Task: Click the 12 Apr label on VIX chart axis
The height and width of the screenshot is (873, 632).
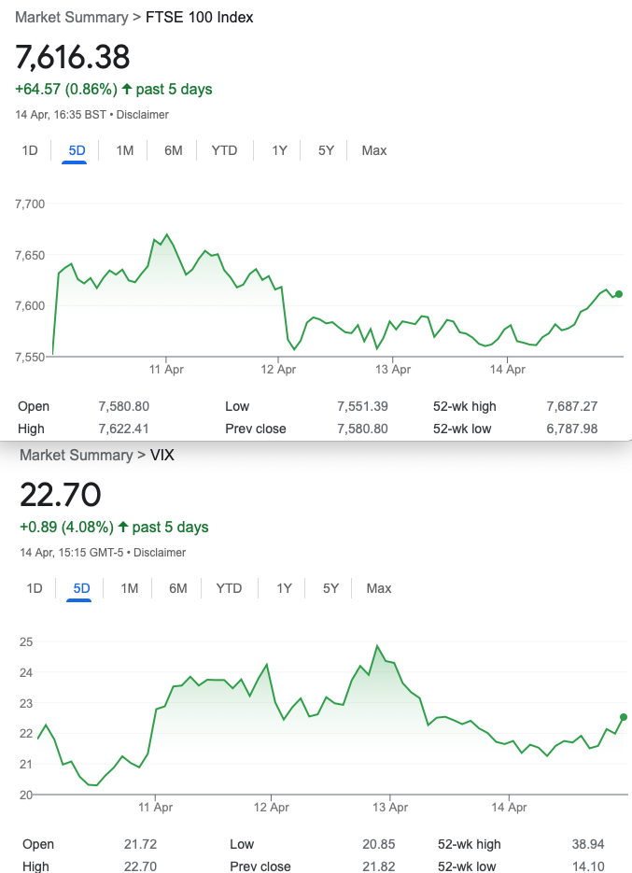Action: (x=271, y=807)
